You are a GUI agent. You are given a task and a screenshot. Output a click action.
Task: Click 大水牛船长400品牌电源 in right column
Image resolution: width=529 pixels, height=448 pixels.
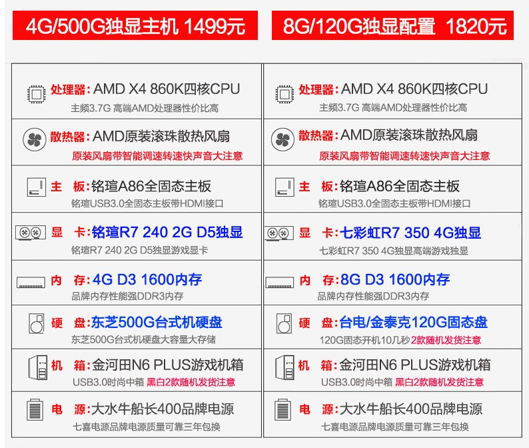click(x=411, y=409)
